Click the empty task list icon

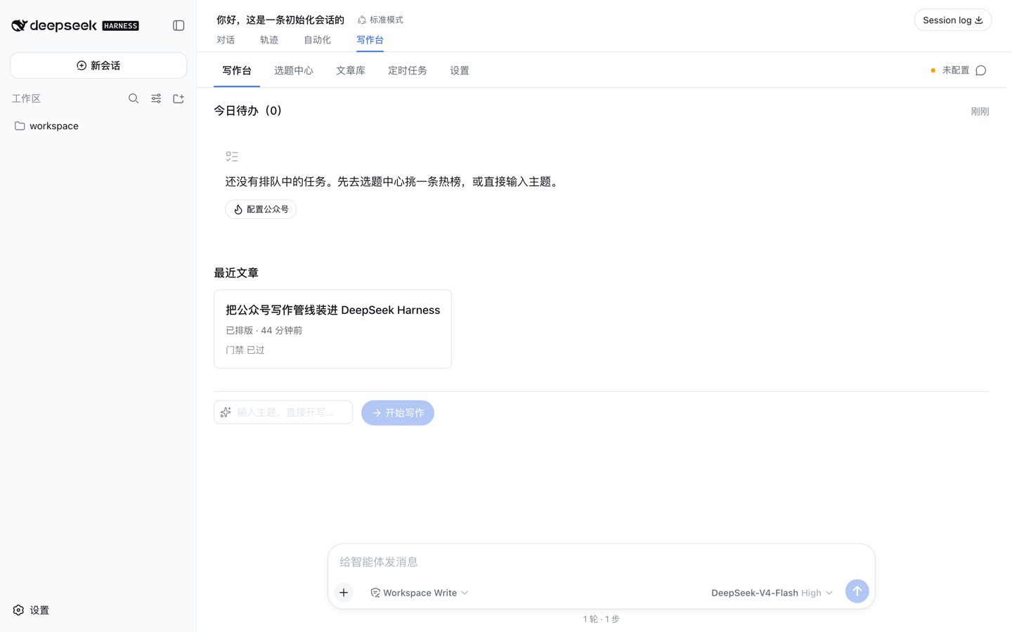[232, 157]
